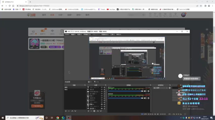This screenshot has height=120, width=215.
Task: Mute the microphone channel speaker icon
Action: 145,91
